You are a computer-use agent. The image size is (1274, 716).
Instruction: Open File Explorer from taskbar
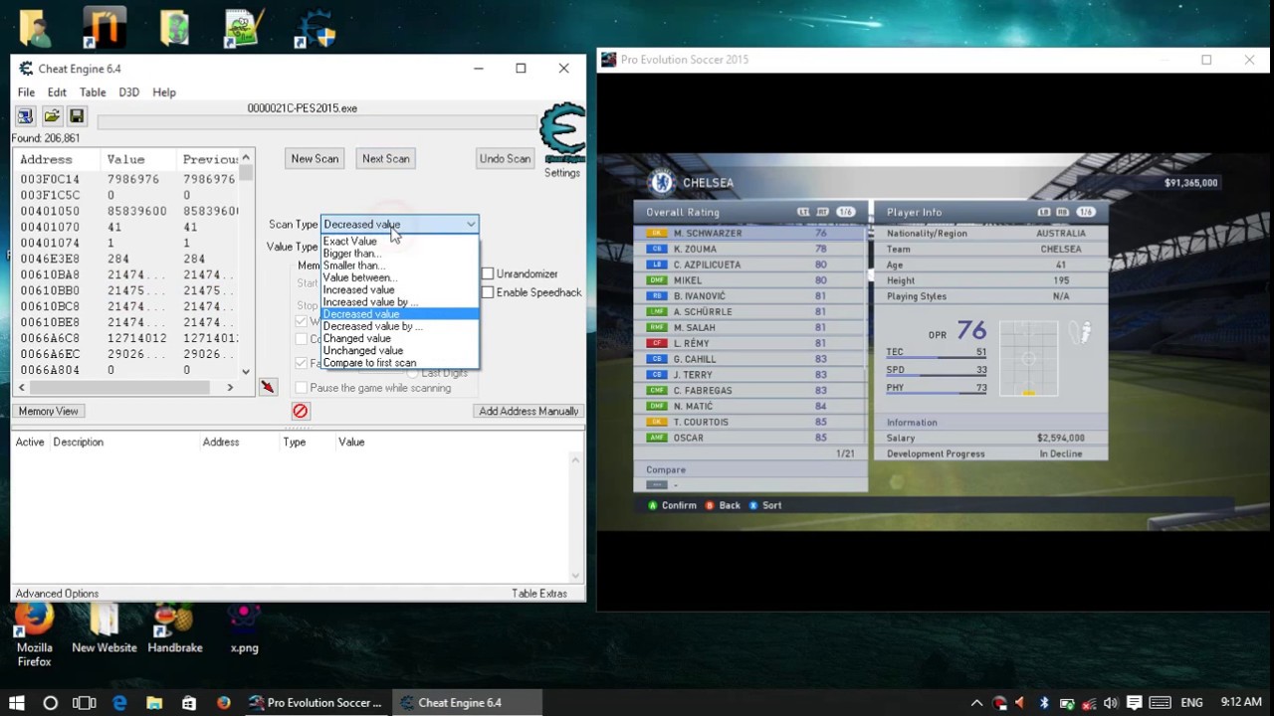[154, 702]
